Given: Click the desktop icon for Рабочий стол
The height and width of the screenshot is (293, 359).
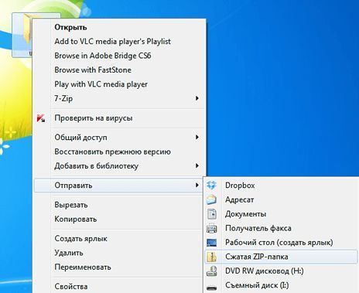Looking at the screenshot, I should coord(212,243).
